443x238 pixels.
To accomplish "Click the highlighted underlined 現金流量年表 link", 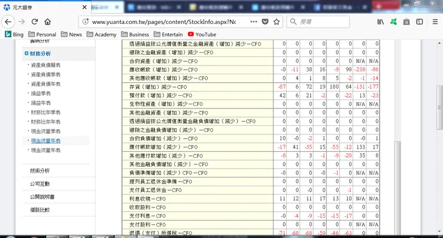I will [45, 141].
